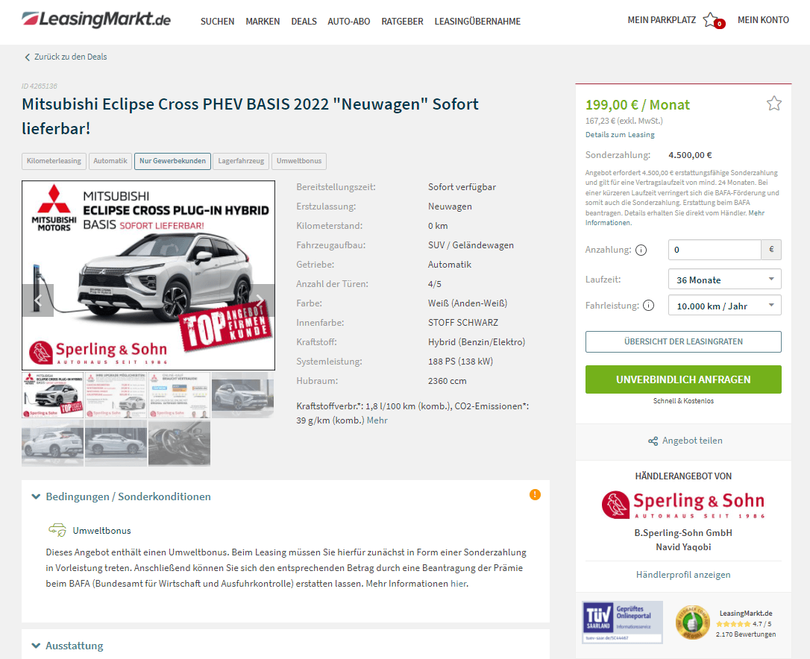810x659 pixels.
Task: Click the TÜV Saarland certification badge
Action: coord(622,622)
